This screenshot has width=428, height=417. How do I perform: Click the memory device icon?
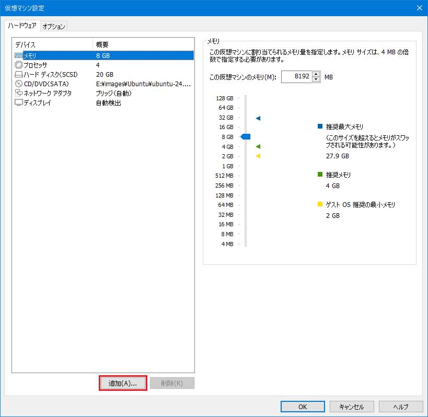pos(19,55)
